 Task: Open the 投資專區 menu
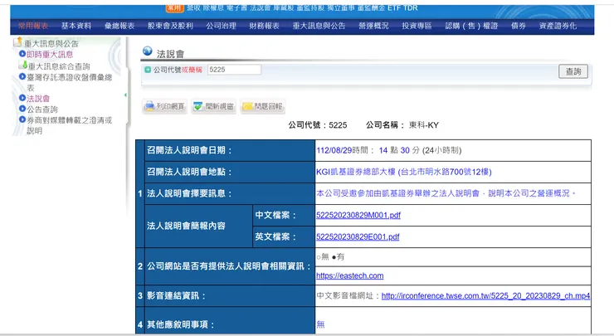point(417,26)
